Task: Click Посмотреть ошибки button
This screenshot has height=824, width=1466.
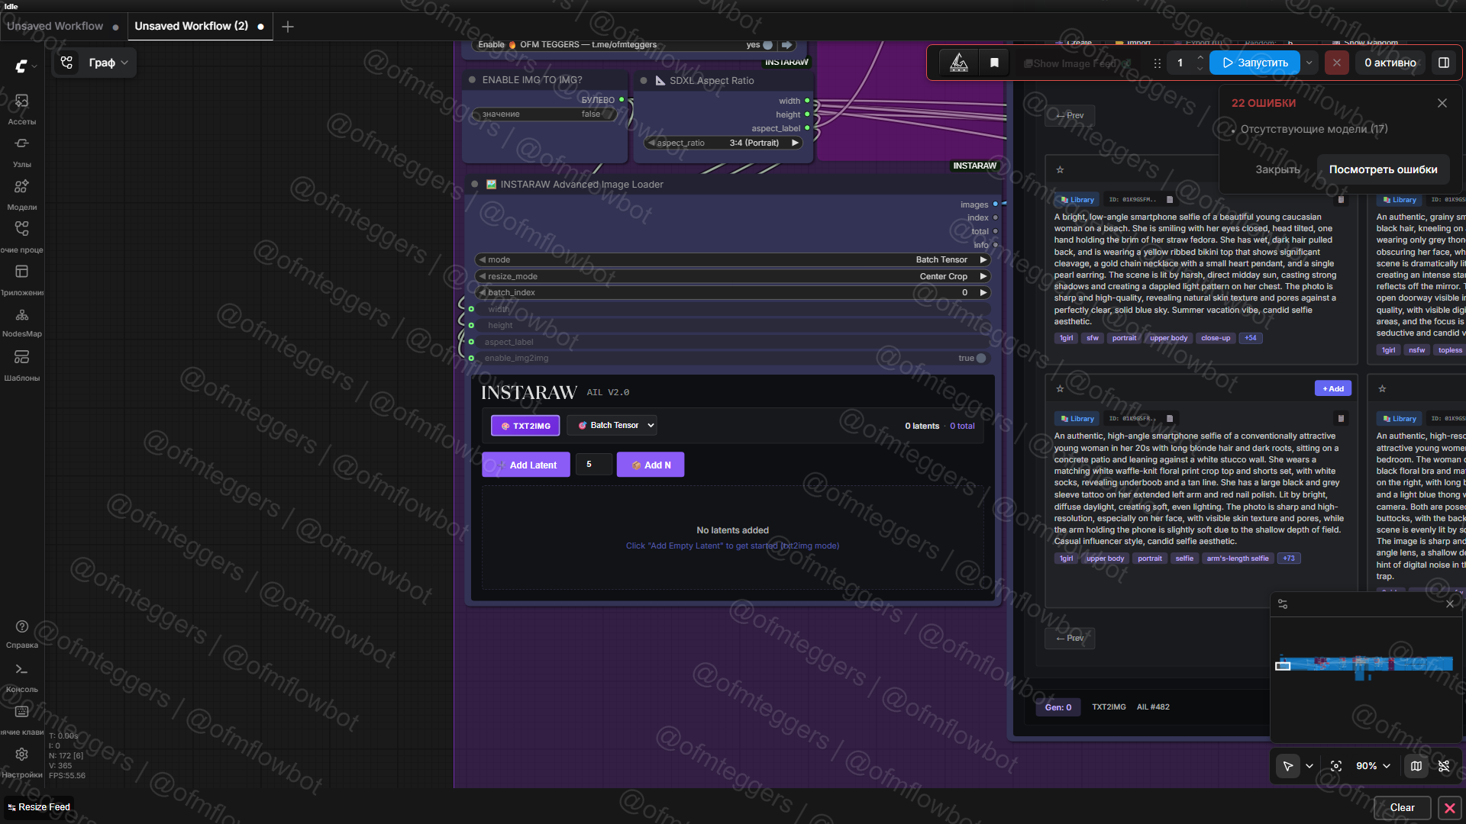Action: (1383, 169)
